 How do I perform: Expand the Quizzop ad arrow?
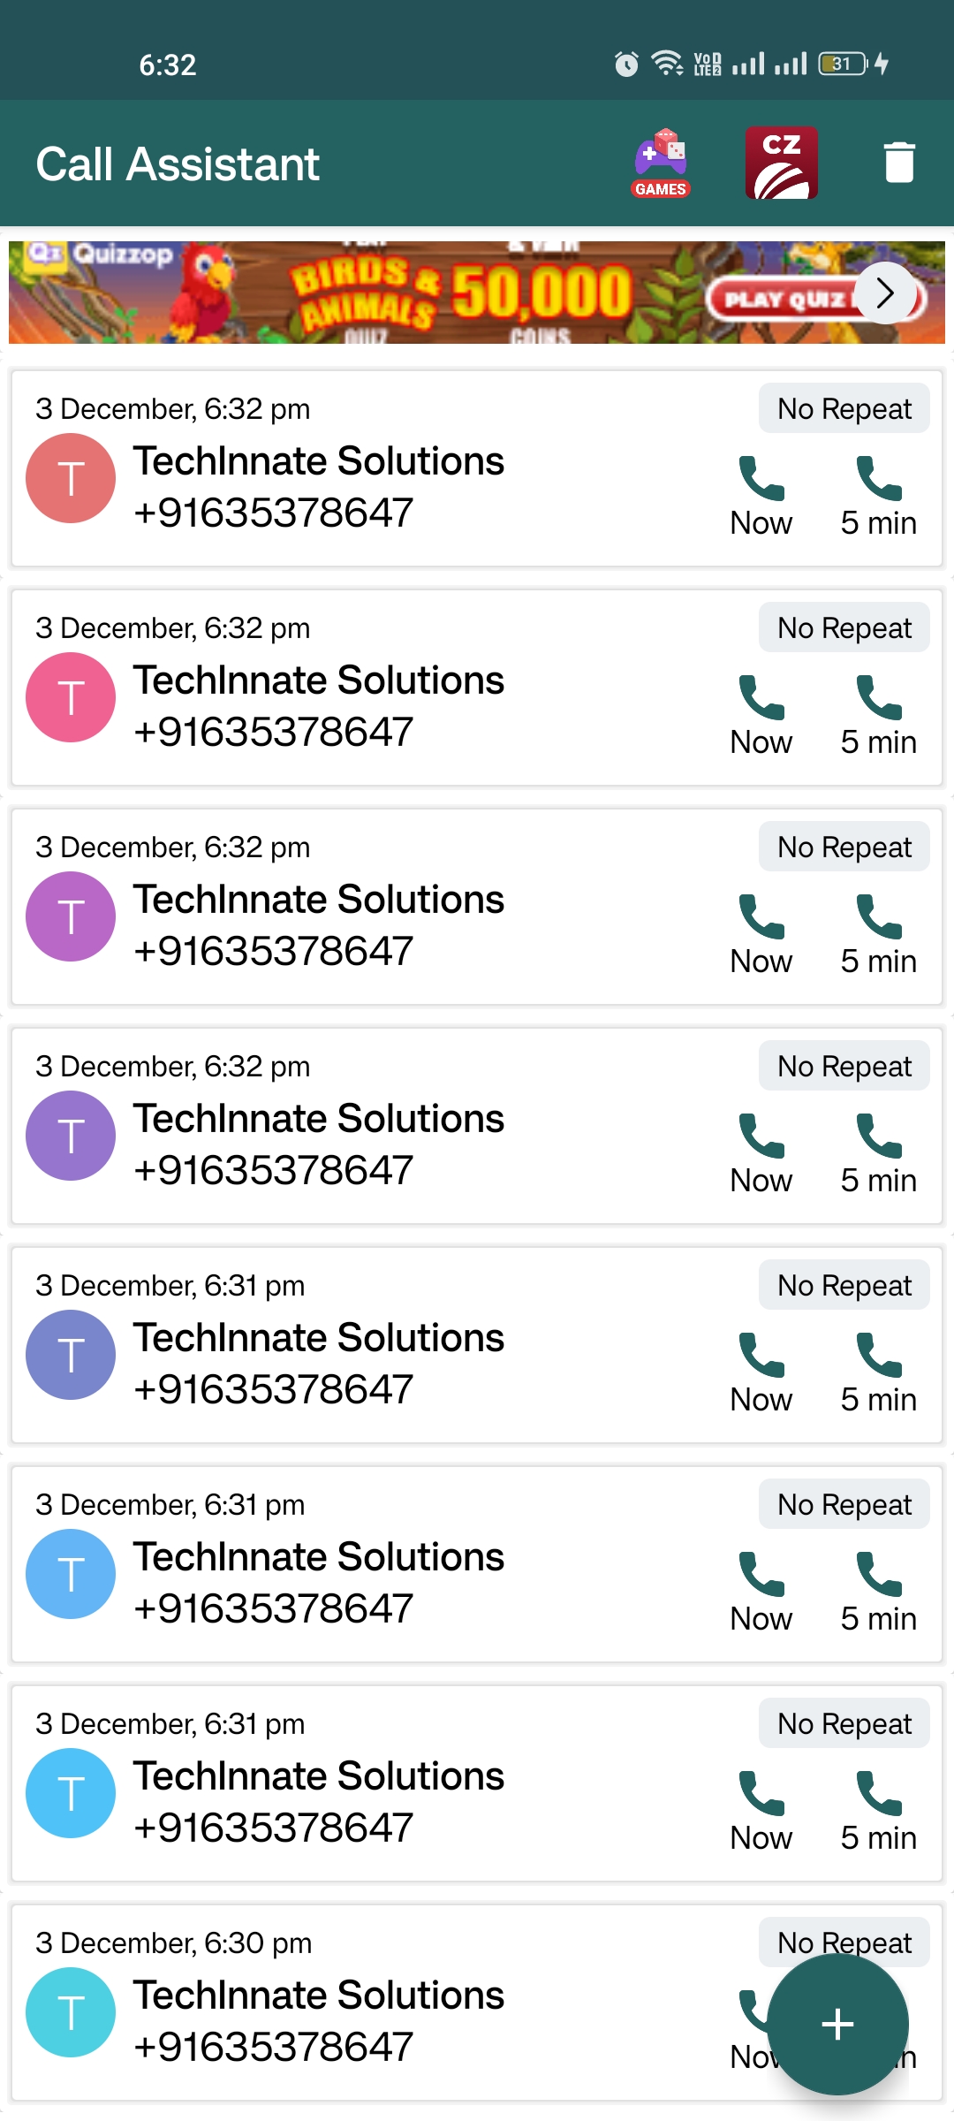click(x=885, y=293)
